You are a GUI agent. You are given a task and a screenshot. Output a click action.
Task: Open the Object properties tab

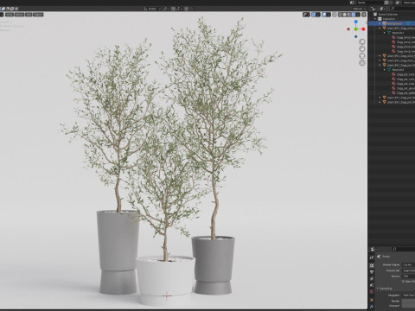coord(372,300)
